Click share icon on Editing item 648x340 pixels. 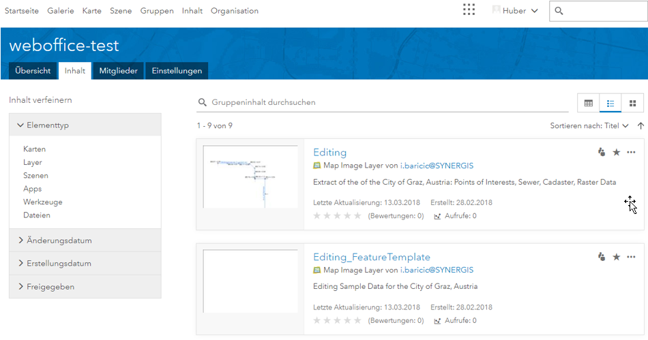coord(602,152)
